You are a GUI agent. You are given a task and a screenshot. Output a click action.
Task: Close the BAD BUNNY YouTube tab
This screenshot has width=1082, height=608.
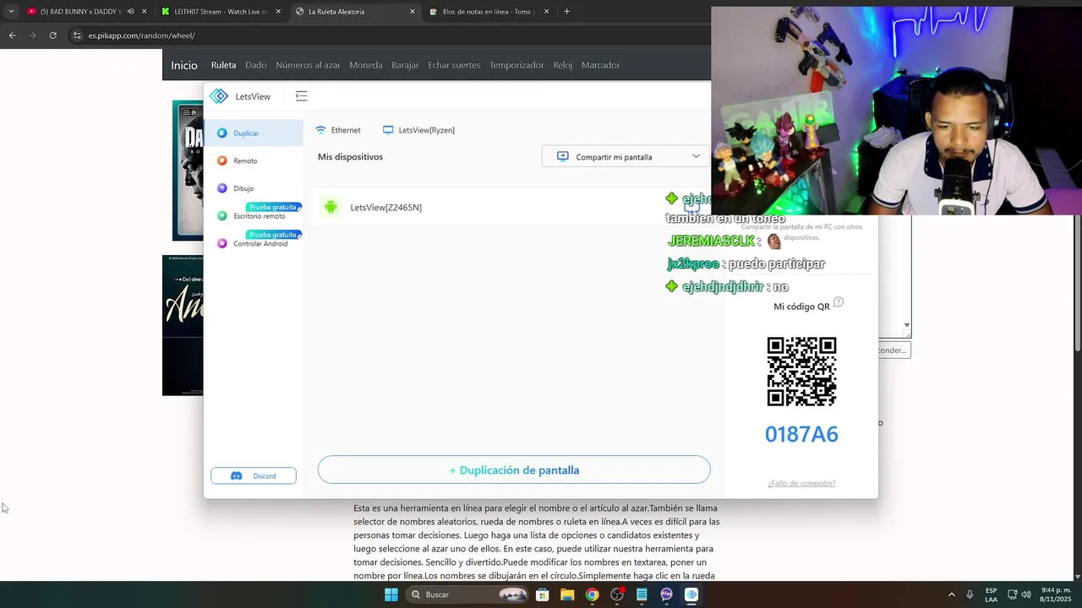tap(144, 12)
